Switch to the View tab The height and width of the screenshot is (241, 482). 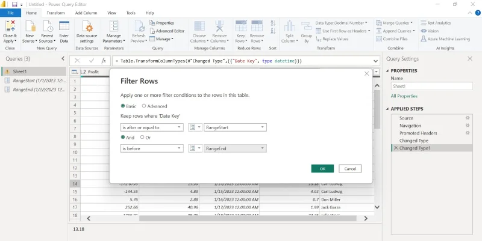[x=111, y=13]
